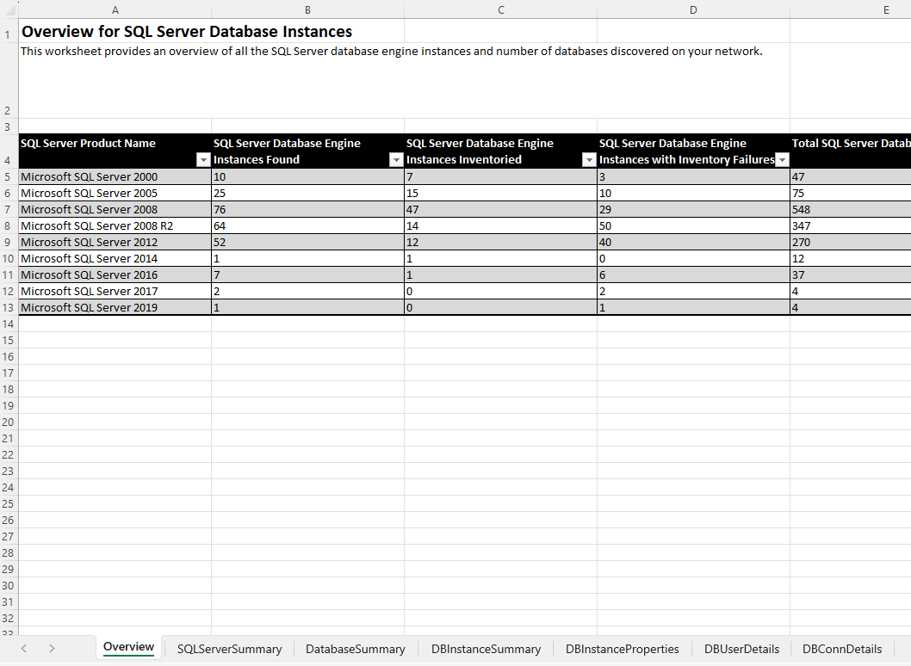911x666 pixels.
Task: Click Instances Inventoried value 15 for SQL Server 2005
Action: point(501,193)
